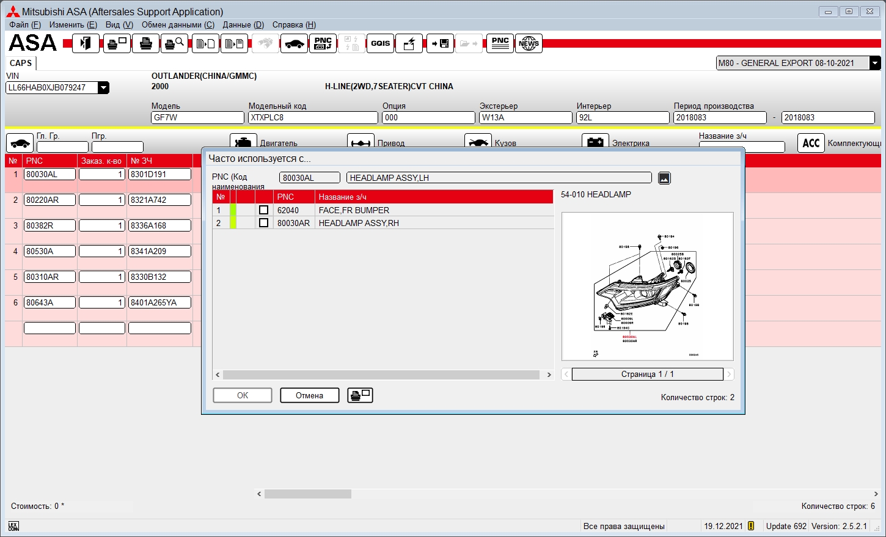Open the Изменить (E) menu
This screenshot has height=537, width=886.
[73, 24]
